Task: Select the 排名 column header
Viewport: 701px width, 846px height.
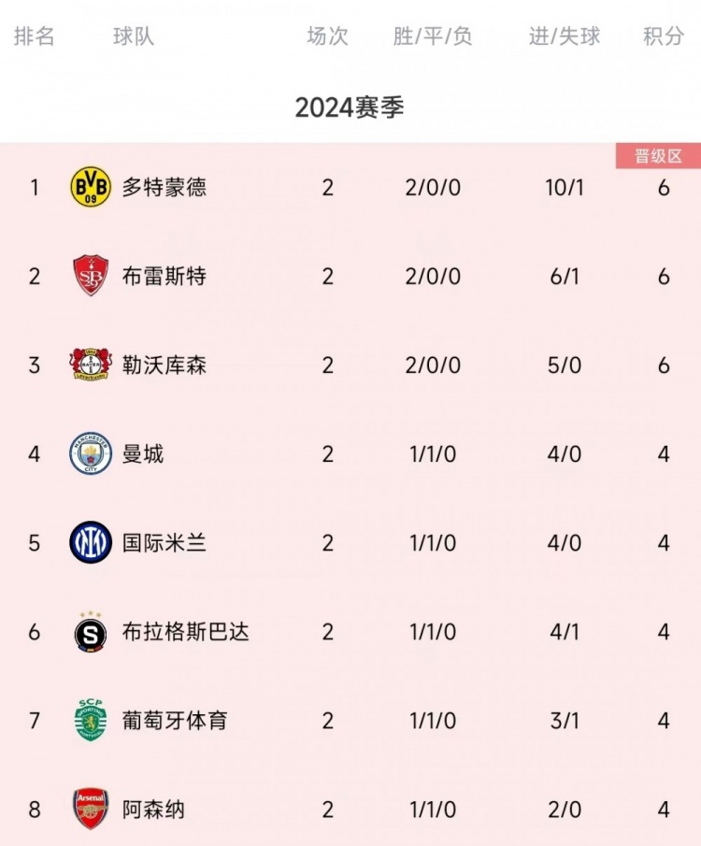Action: click(35, 36)
